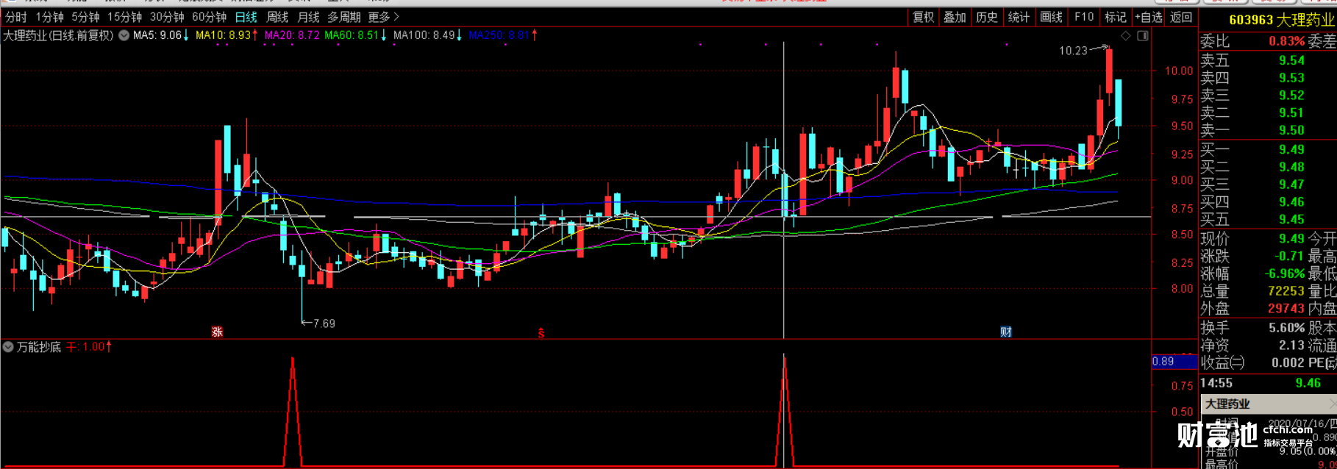The image size is (1337, 469).
Task: Add stock via +自选 button
Action: pyautogui.click(x=1149, y=17)
